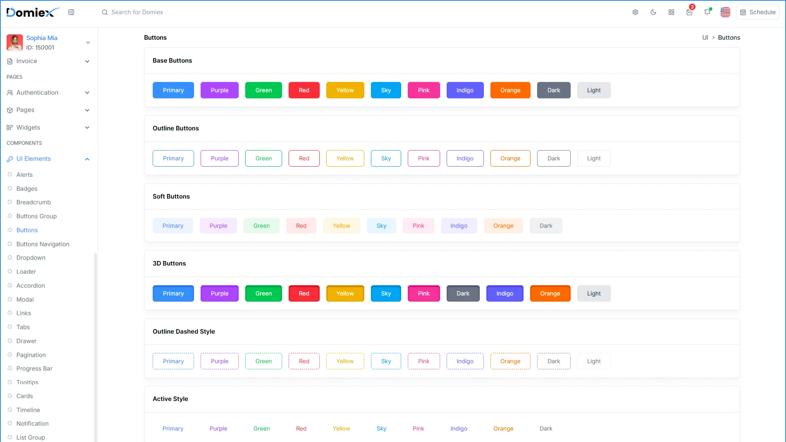Click the base Orange button
786x442 pixels.
[x=510, y=90]
